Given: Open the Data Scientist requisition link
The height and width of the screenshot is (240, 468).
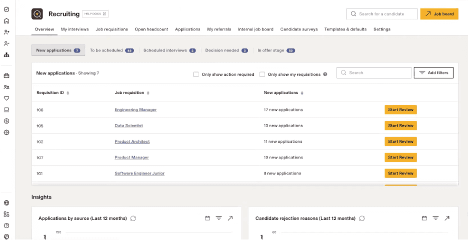Looking at the screenshot, I should pyautogui.click(x=128, y=126).
